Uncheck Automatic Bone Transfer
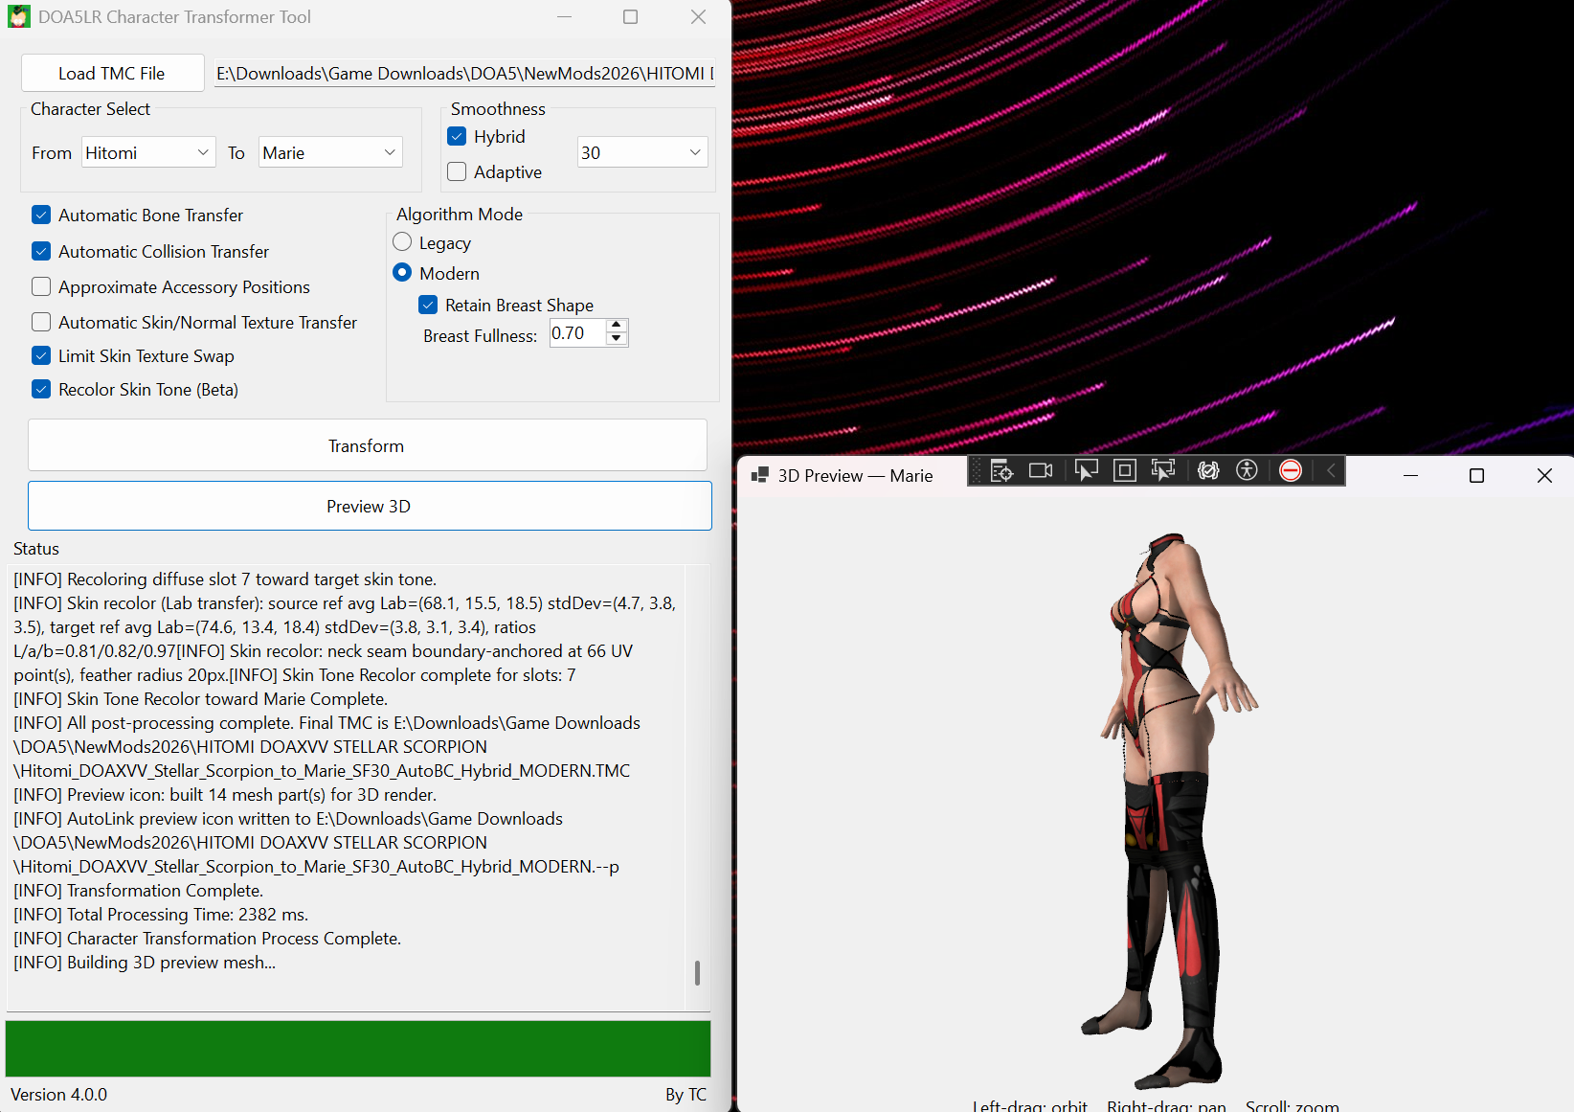1574x1112 pixels. (41, 215)
